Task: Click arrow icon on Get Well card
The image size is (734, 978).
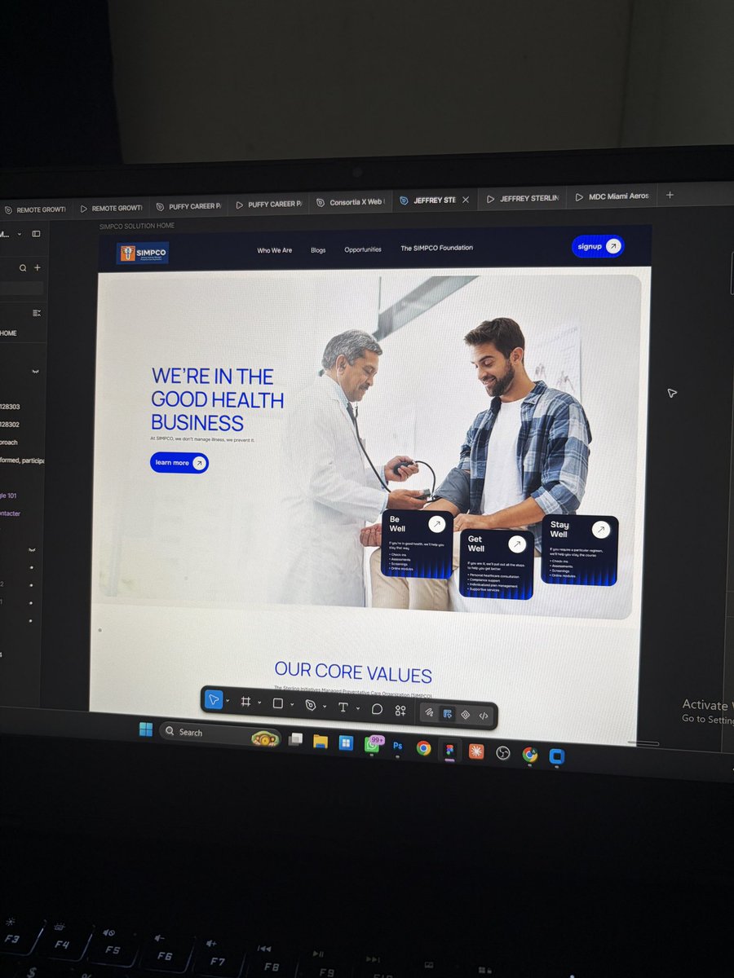Action: 517,544
